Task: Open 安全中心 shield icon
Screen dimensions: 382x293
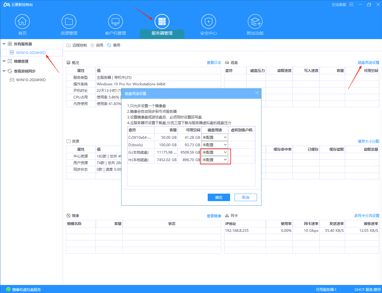Action: click(x=209, y=22)
